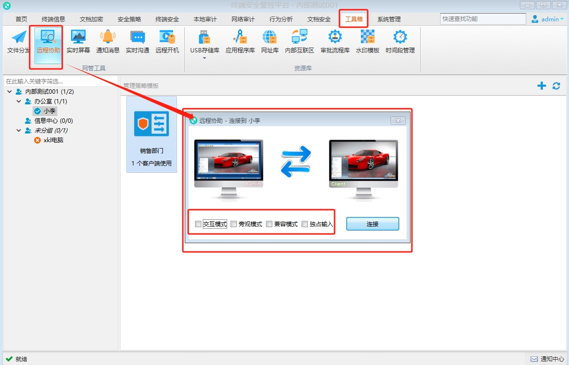Switch to the 网络审计 tab
The width and height of the screenshot is (569, 365).
click(243, 19)
